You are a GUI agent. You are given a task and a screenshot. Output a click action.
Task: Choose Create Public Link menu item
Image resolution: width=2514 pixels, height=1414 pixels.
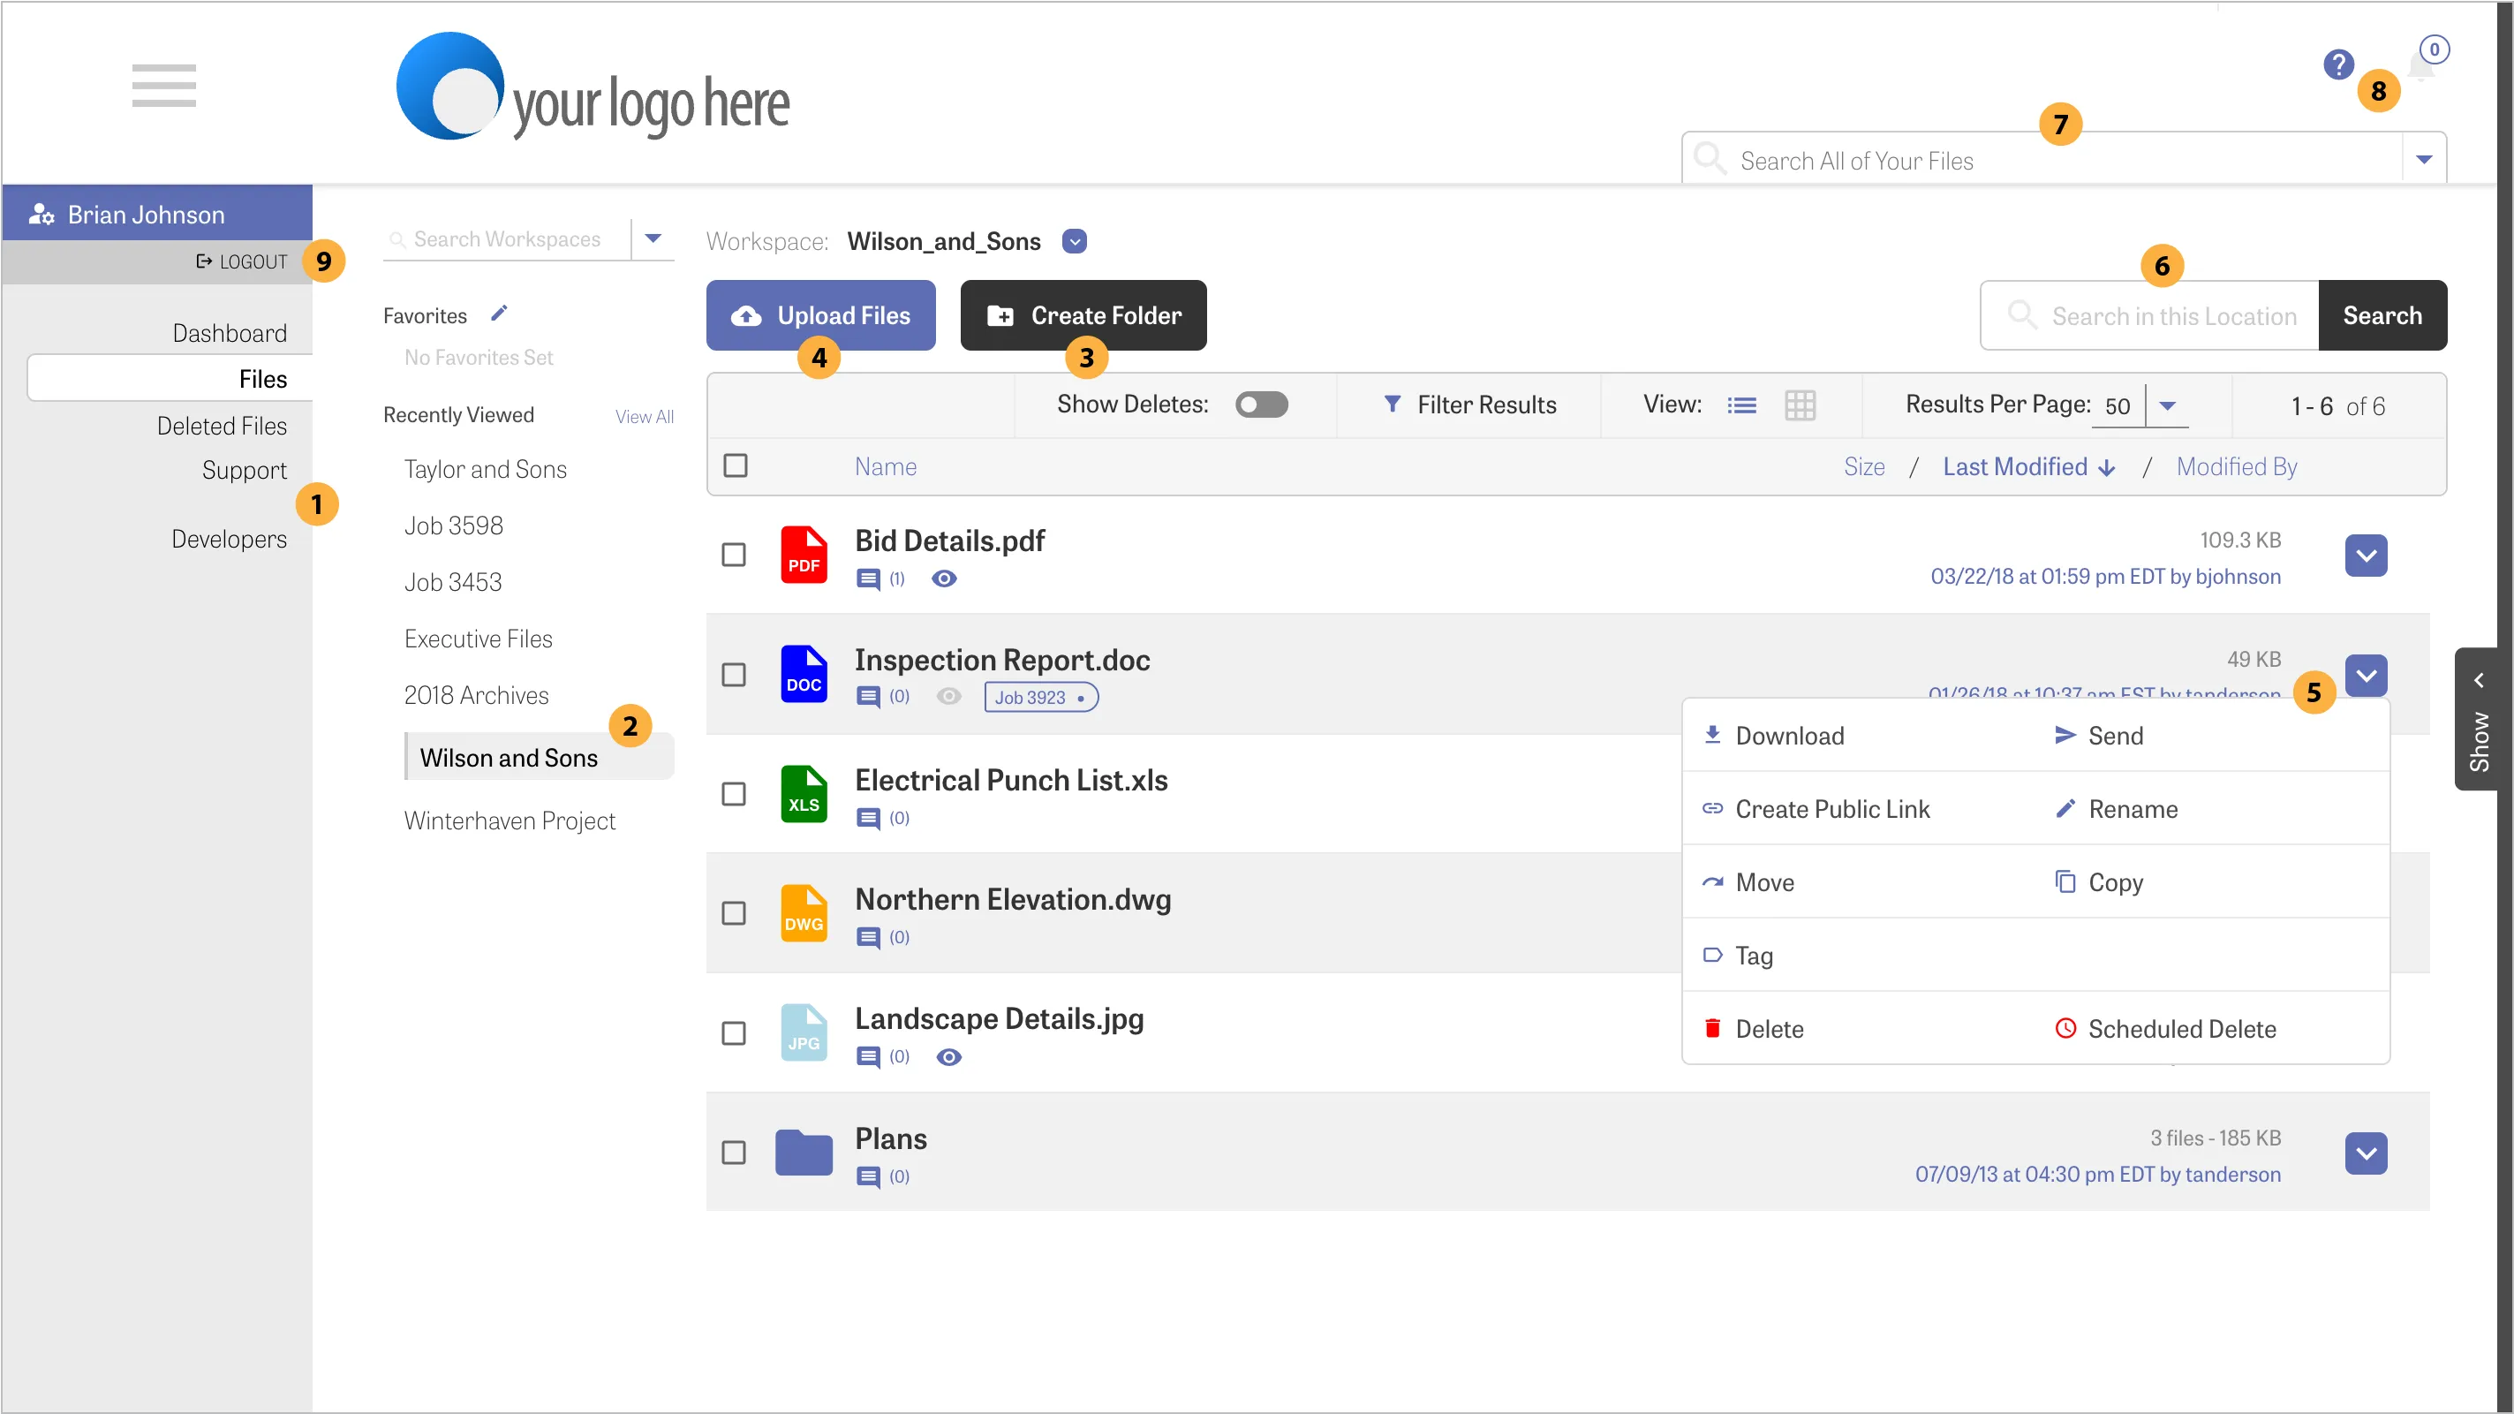[1816, 809]
